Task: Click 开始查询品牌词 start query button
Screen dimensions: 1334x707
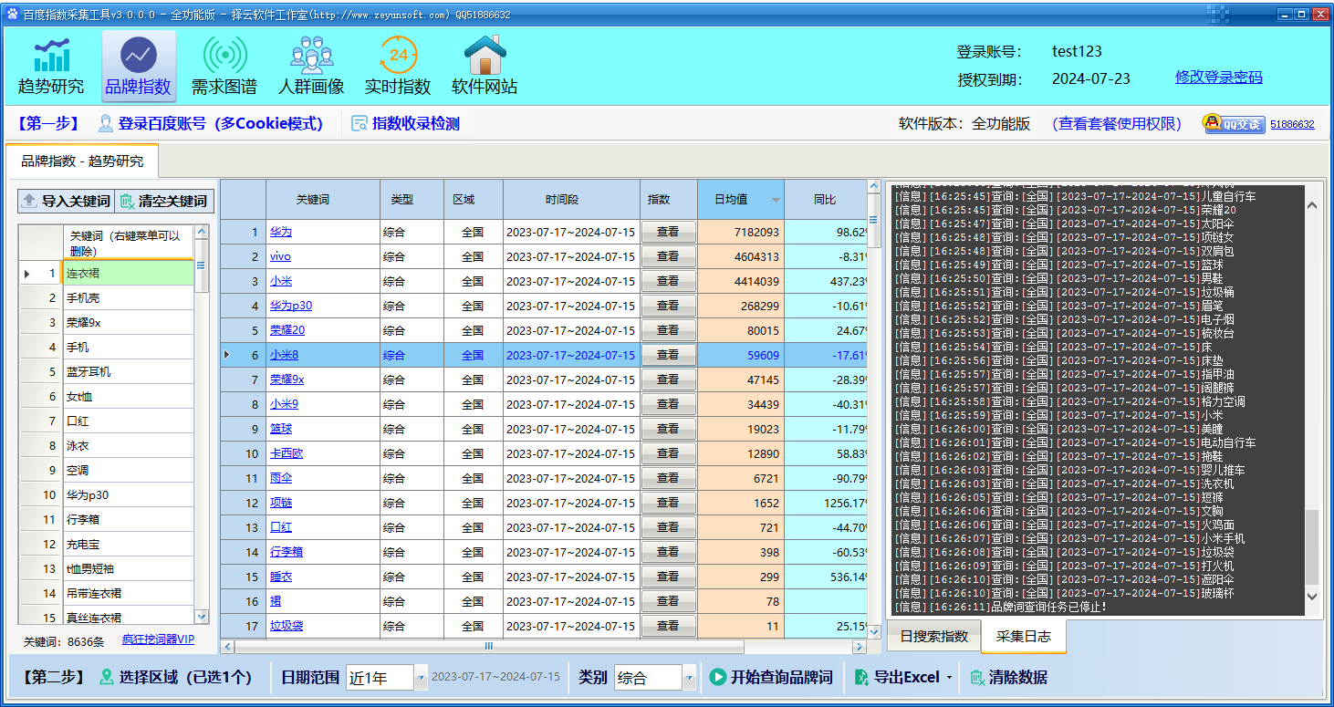Action: coord(771,678)
